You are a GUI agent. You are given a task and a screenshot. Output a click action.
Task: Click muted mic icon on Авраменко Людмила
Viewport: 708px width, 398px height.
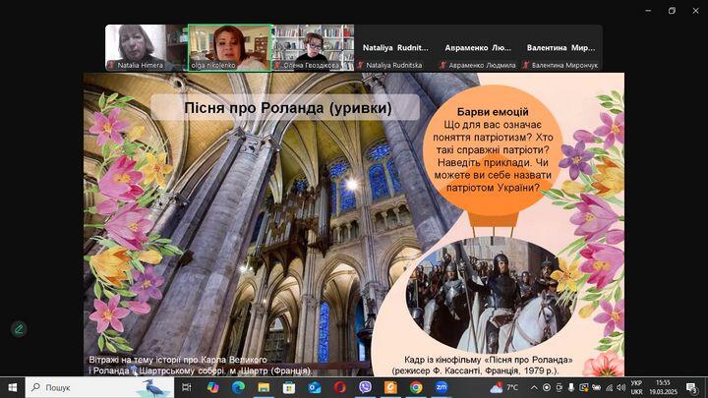click(x=442, y=65)
